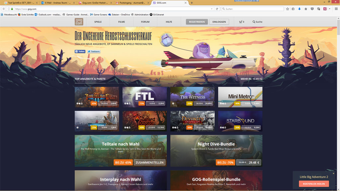This screenshot has height=191, width=340.
Task: Bookmark page with the star icon
Action: (x=288, y=9)
